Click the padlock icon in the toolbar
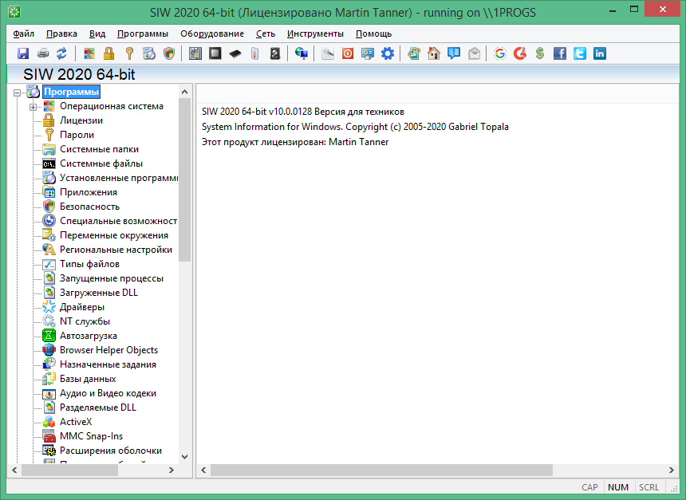The width and height of the screenshot is (686, 500). [x=108, y=53]
